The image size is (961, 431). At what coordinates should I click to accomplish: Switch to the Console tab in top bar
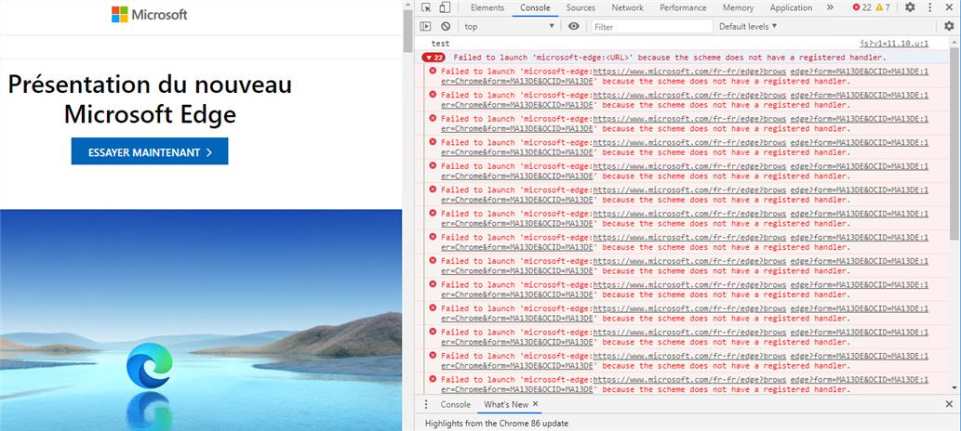point(535,8)
